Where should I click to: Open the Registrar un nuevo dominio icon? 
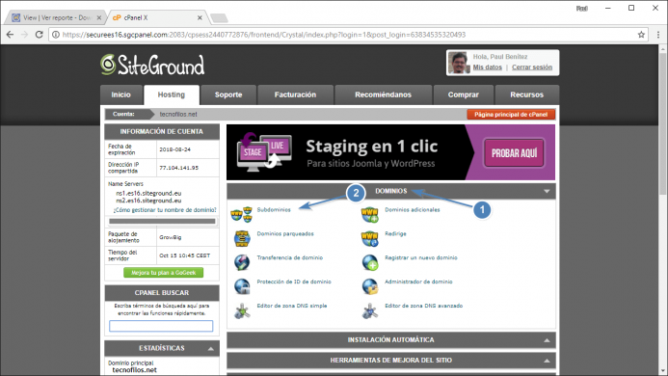point(370,262)
